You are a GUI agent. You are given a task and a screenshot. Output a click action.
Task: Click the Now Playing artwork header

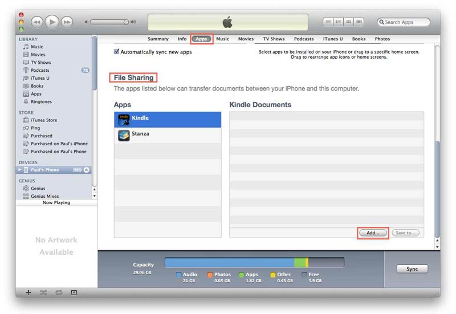[x=56, y=202]
